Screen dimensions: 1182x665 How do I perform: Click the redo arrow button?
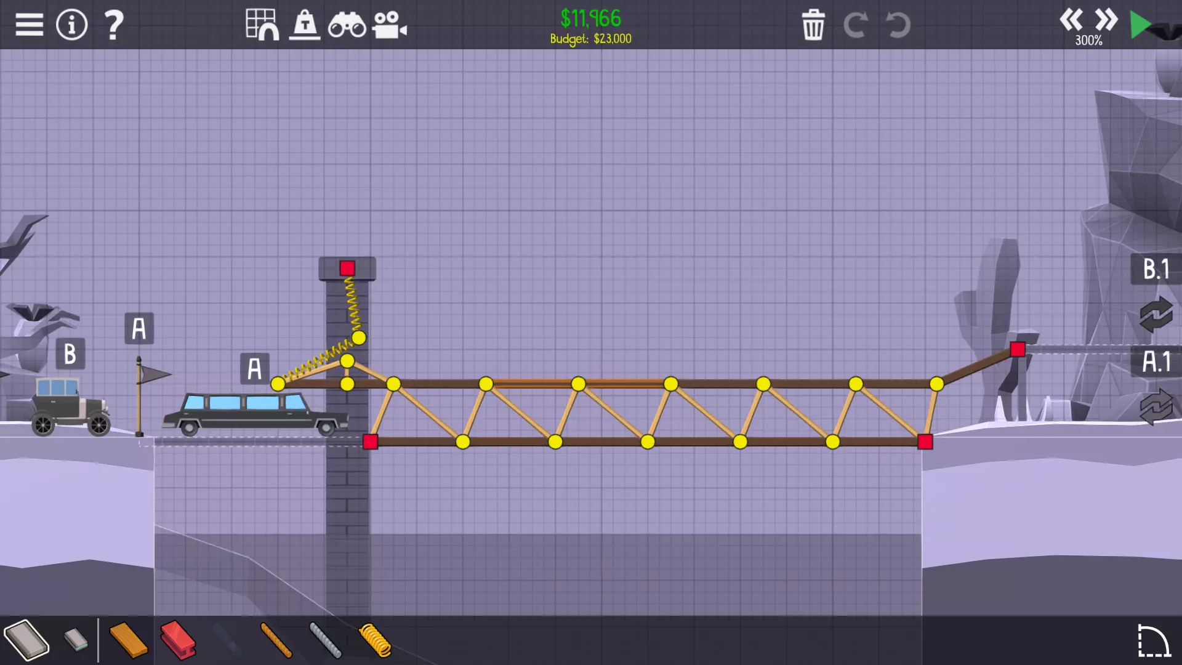tap(855, 25)
